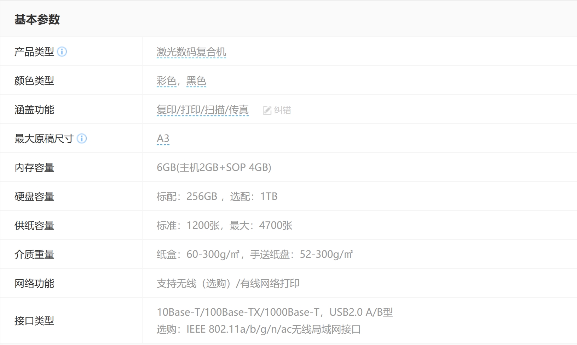Open the 复印/打印/扫描/传真 functions link
This screenshot has width=577, height=345.
pyautogui.click(x=202, y=110)
